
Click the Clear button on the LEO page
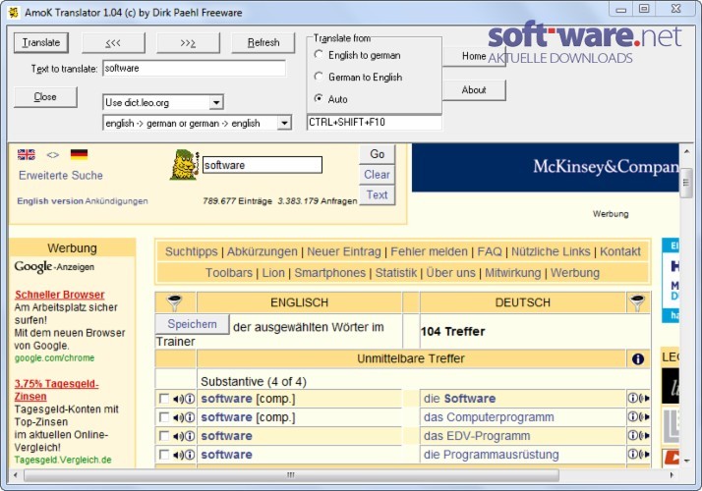tap(377, 175)
